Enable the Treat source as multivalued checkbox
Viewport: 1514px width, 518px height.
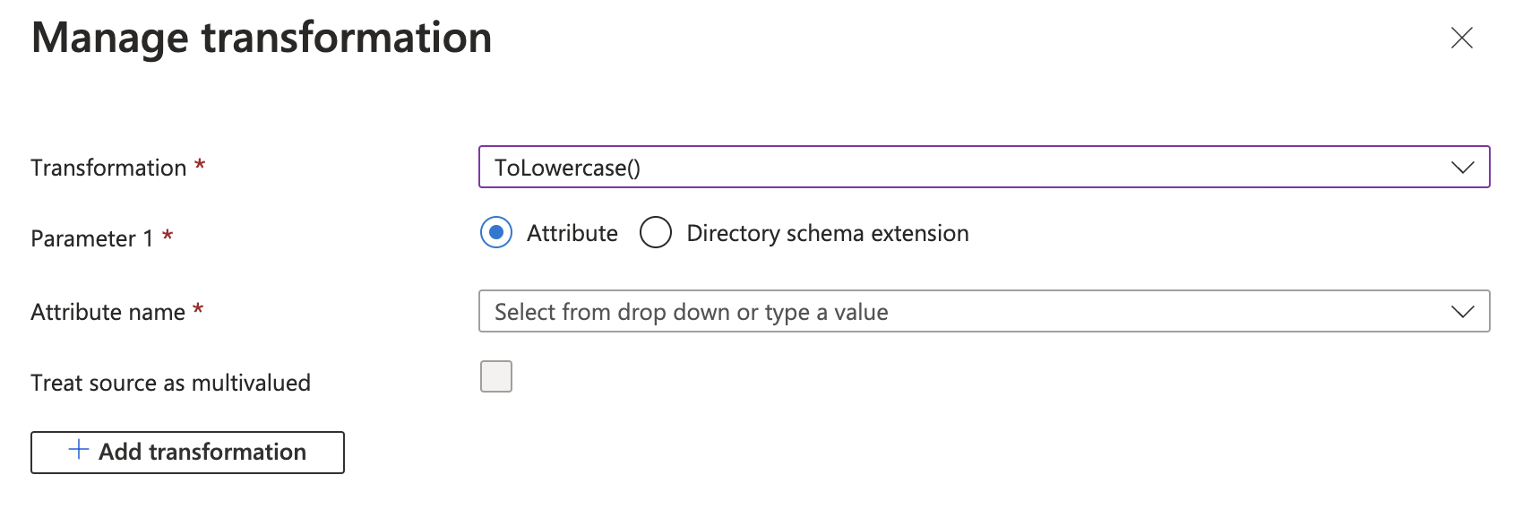point(496,376)
